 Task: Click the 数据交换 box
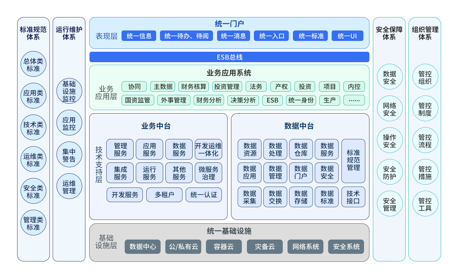pyautogui.click(x=275, y=197)
